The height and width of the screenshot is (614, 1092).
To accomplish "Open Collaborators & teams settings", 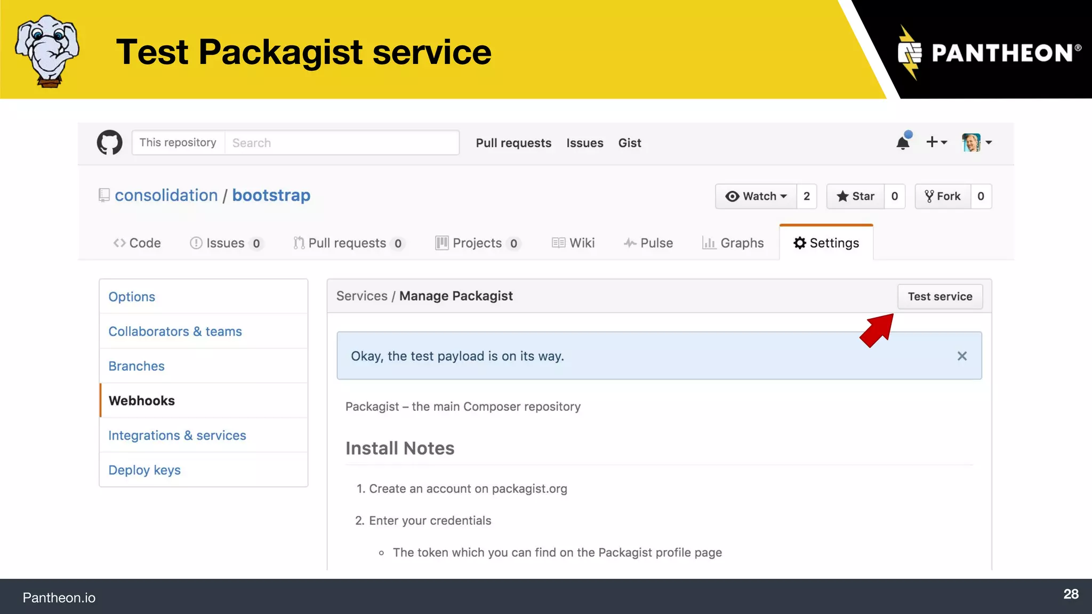I will pyautogui.click(x=203, y=332).
